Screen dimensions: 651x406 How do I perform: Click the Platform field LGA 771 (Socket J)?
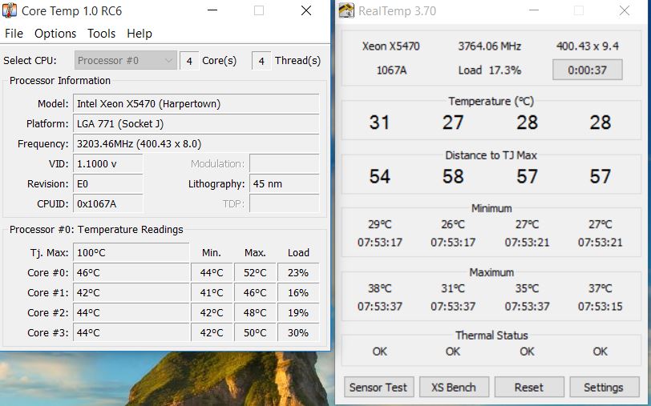coord(196,123)
